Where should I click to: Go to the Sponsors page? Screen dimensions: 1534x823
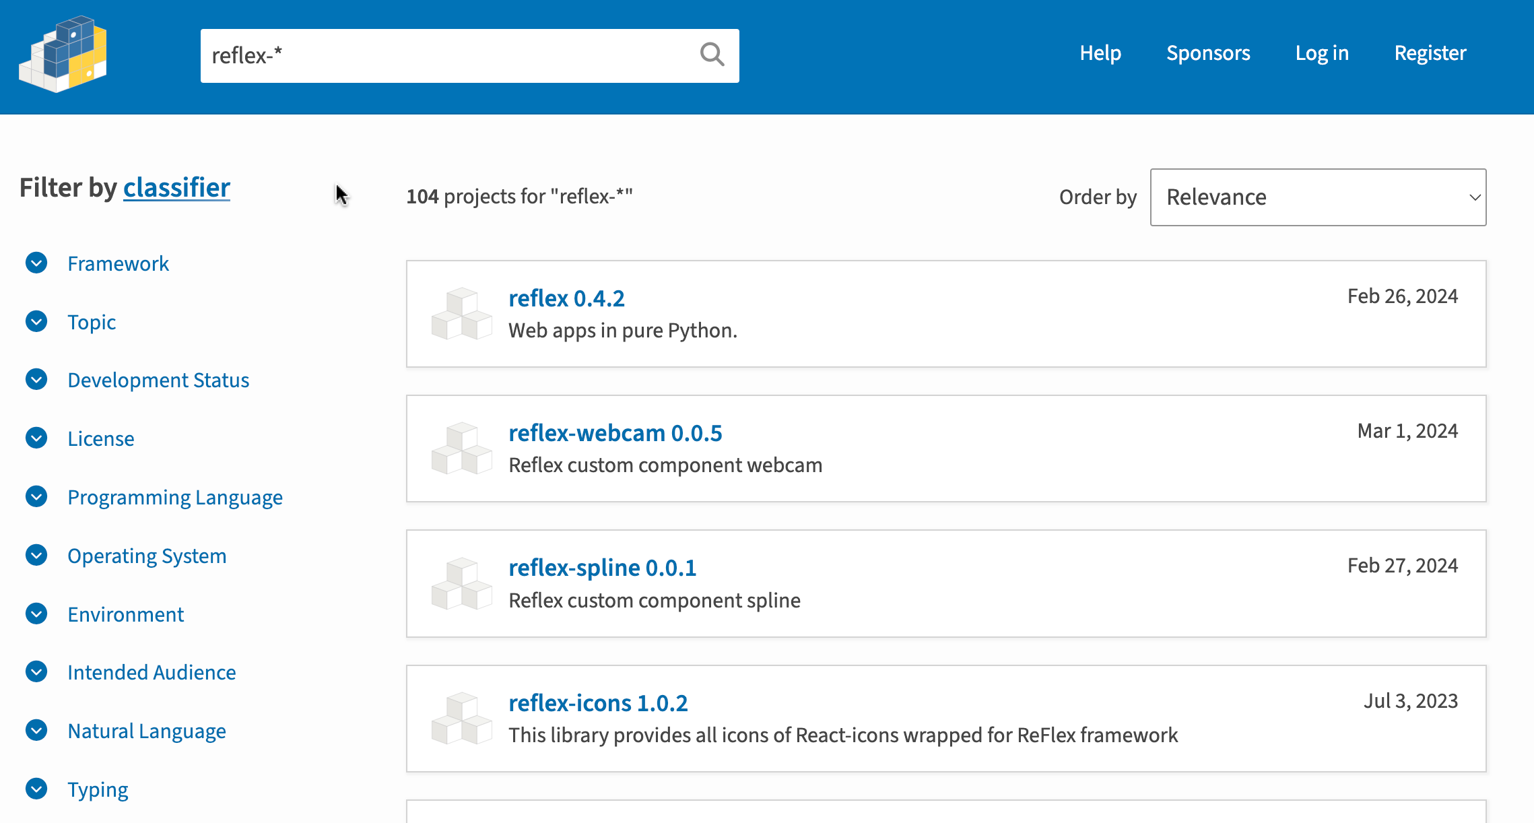(x=1208, y=53)
